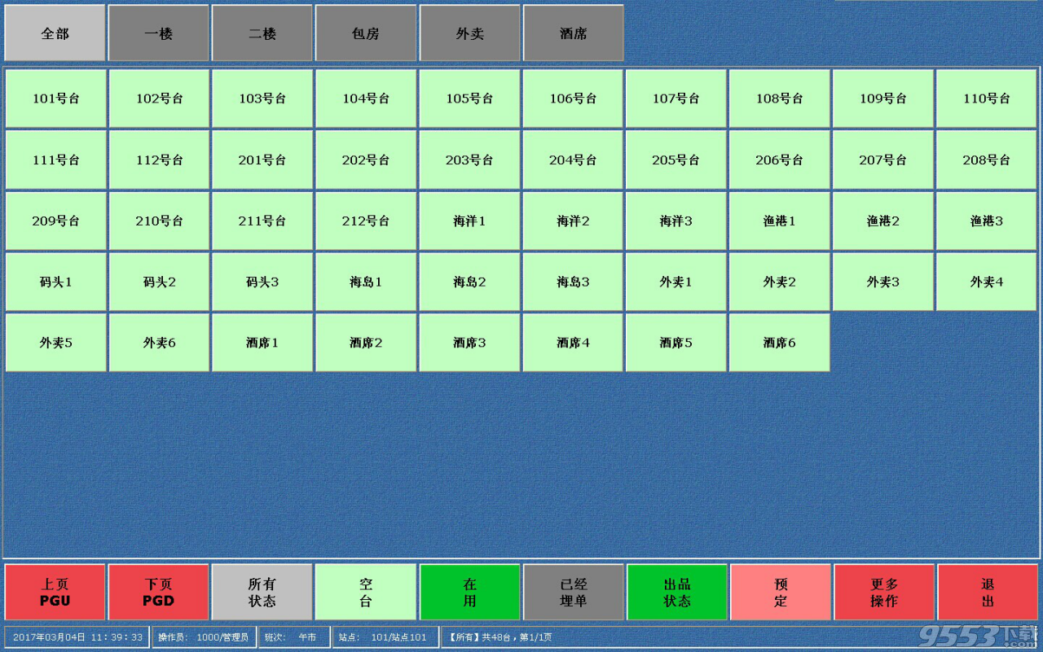Choose table 110号台
The image size is (1043, 652).
986,98
